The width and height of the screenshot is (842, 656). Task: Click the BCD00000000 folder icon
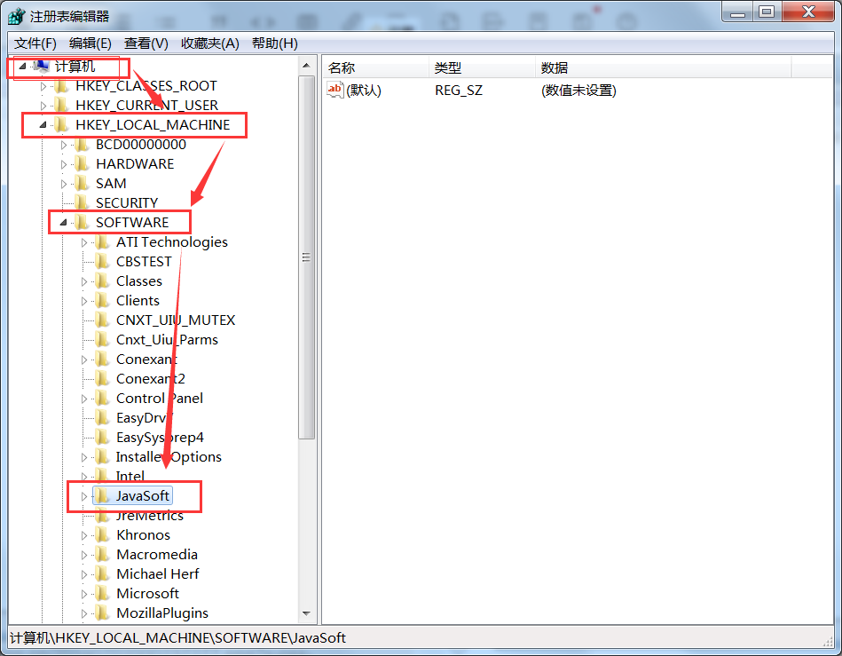click(83, 145)
